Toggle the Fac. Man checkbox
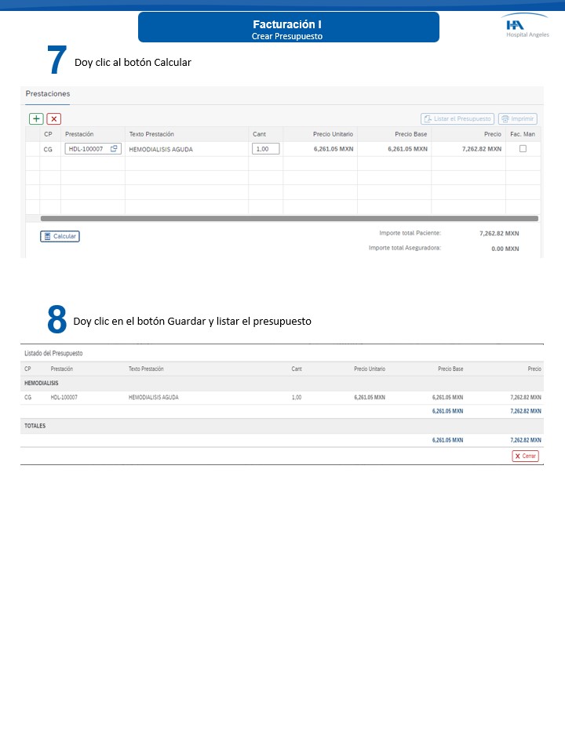Screen dimensions: 565x753 [523, 148]
